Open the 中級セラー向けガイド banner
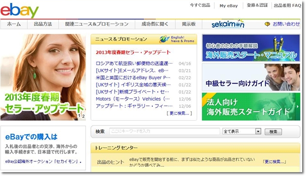306x176 pixels. pyautogui.click(x=251, y=77)
